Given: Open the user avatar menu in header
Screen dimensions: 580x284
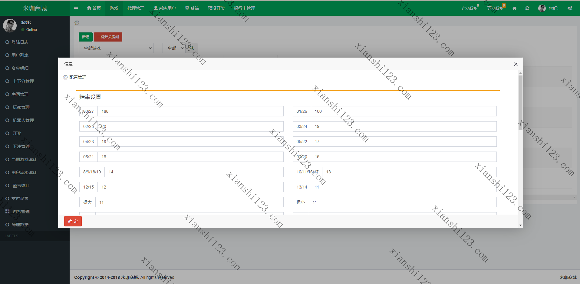Looking at the screenshot, I should (x=548, y=8).
